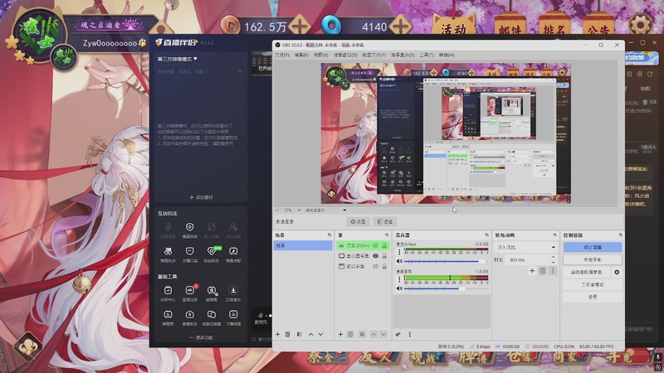This screenshot has height=373, width=664.
Task: Expand the third-party streaming mode dropdown in Live Companion
Action: point(178,59)
